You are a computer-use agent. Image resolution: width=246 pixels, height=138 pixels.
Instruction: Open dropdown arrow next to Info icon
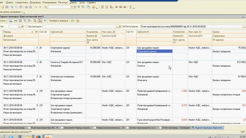pos(97,8)
